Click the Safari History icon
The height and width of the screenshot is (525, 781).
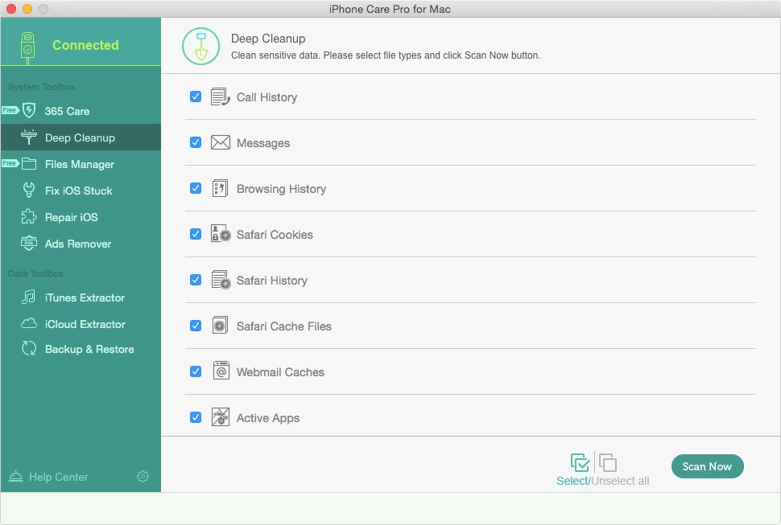point(221,280)
